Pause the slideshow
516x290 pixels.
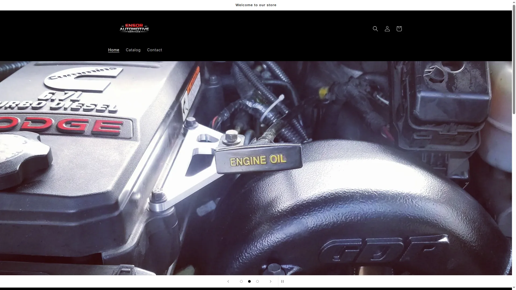click(x=282, y=281)
